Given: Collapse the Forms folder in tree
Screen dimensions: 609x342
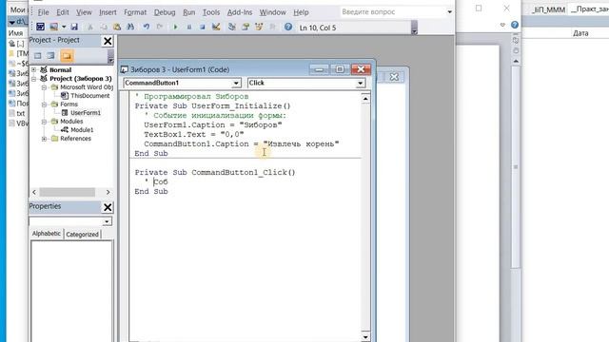Looking at the screenshot, I should [x=45, y=104].
